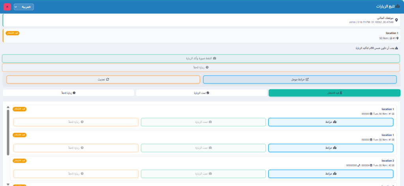Switch to the قيد الانتظار tab
The width and height of the screenshot is (404, 186).
pyautogui.click(x=334, y=93)
